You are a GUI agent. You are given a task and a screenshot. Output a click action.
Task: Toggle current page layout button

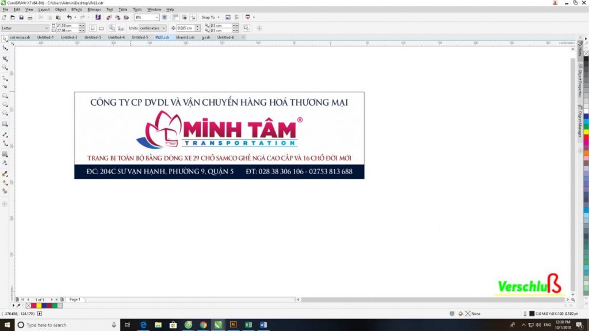click(x=121, y=28)
